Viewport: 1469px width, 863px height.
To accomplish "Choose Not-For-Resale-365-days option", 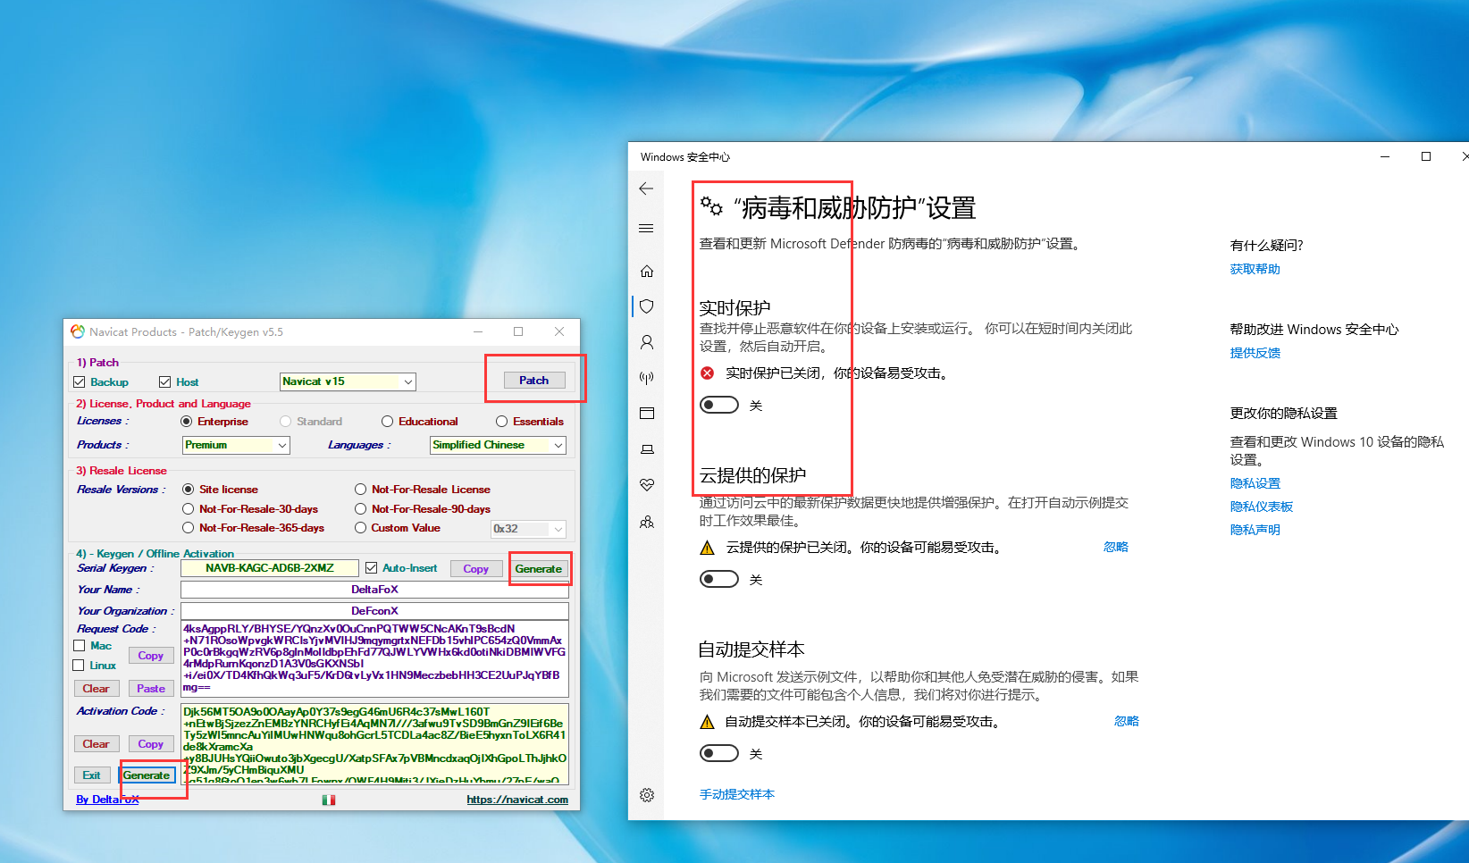I will pos(189,528).
